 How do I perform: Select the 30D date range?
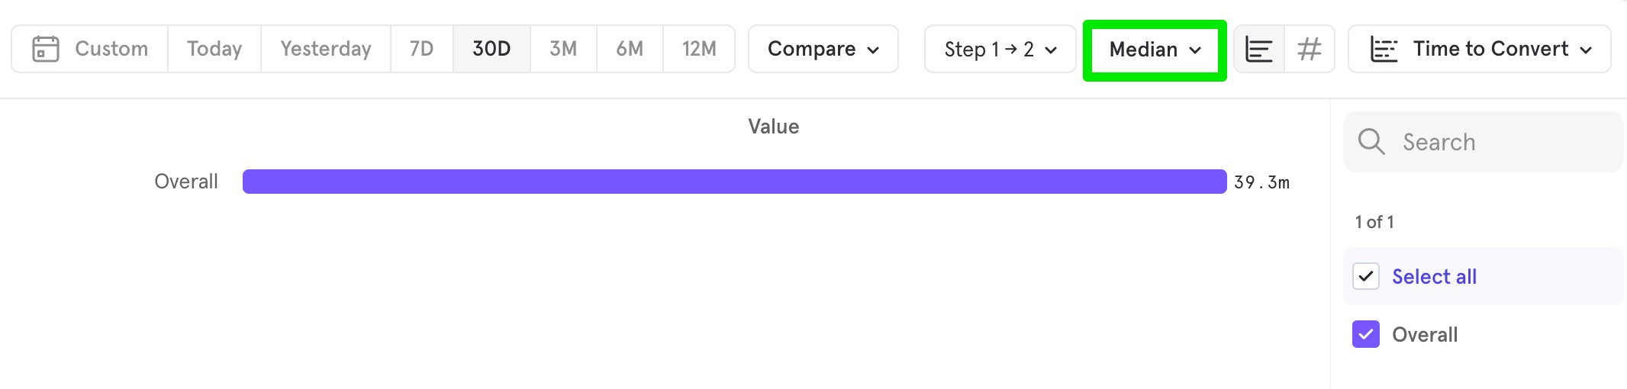click(x=491, y=49)
